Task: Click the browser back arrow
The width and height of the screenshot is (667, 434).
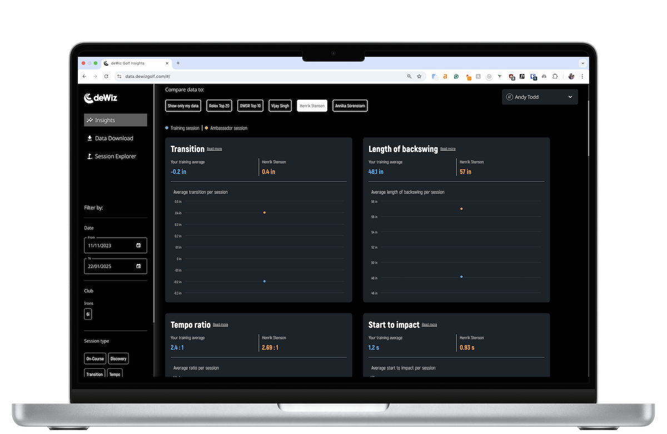Action: 84,76
